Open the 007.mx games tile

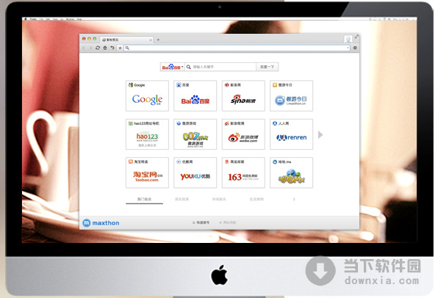click(195, 134)
